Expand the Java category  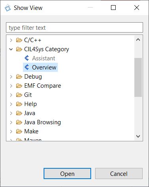click(x=11, y=113)
